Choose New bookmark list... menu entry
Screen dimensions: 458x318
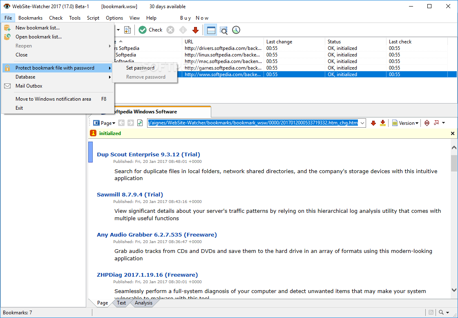point(58,28)
